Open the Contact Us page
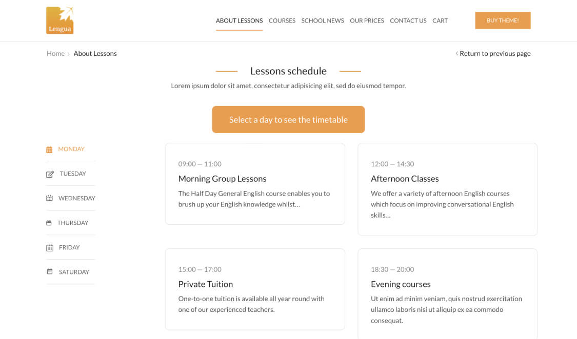This screenshot has height=339, width=577. [408, 20]
